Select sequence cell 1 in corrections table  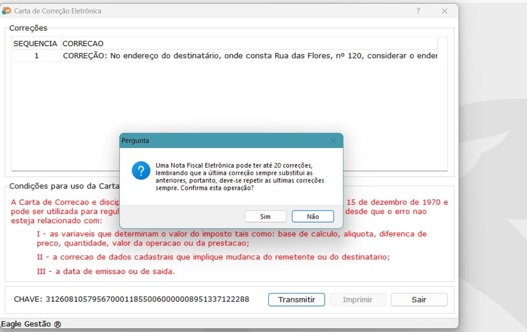pos(37,56)
